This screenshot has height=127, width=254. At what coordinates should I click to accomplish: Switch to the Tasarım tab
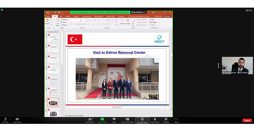[x=68, y=16]
